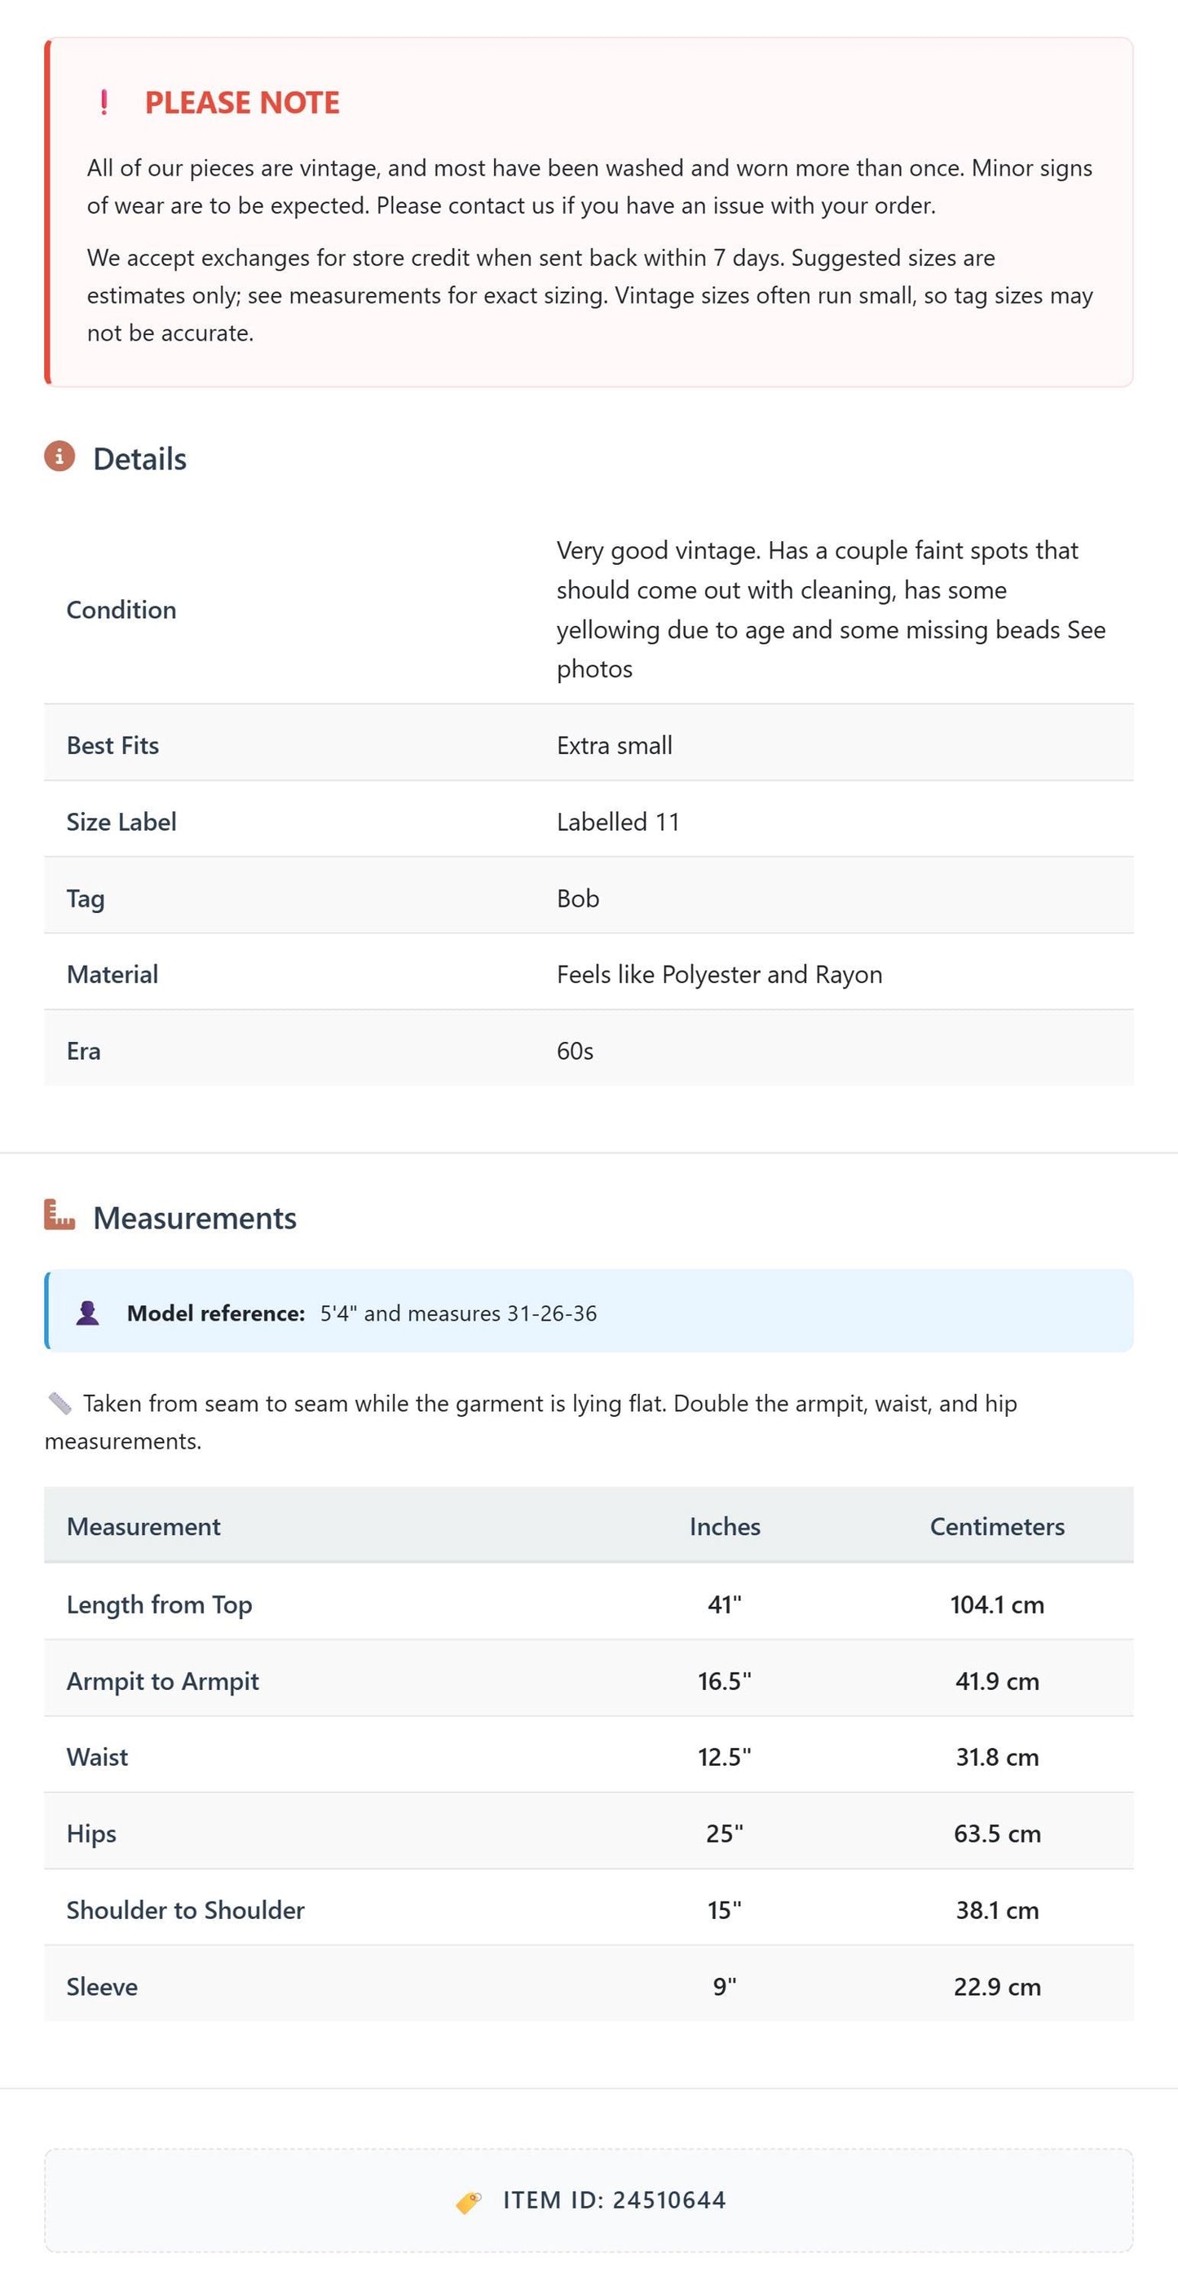The width and height of the screenshot is (1178, 2290).
Task: Select the Shoulder to Shoulder row label
Action: [x=186, y=1909]
